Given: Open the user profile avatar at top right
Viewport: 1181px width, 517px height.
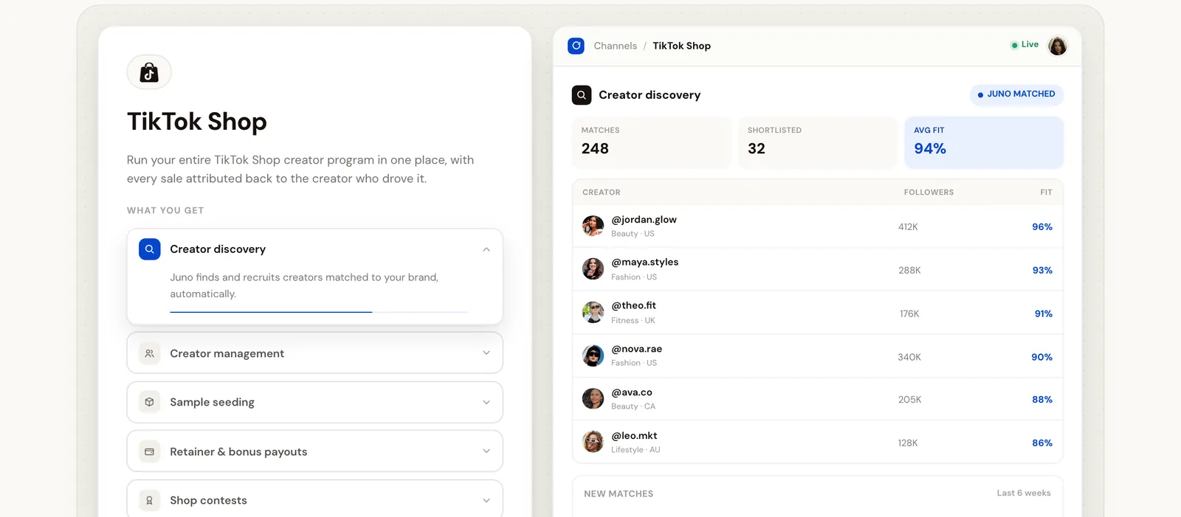Looking at the screenshot, I should tap(1058, 46).
